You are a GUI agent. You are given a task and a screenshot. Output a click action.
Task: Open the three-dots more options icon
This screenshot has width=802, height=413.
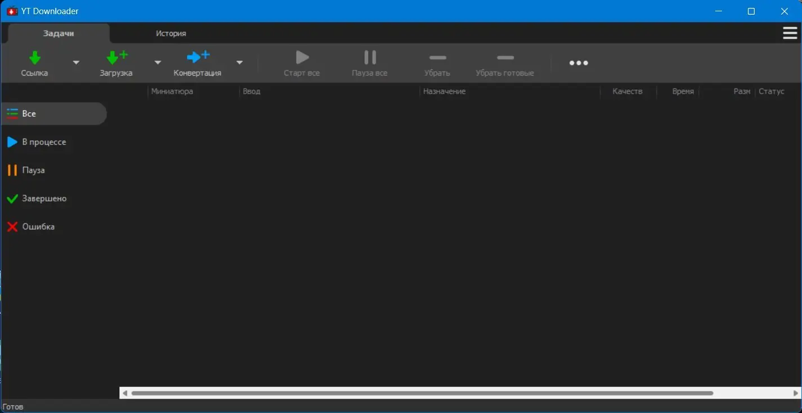[578, 63]
